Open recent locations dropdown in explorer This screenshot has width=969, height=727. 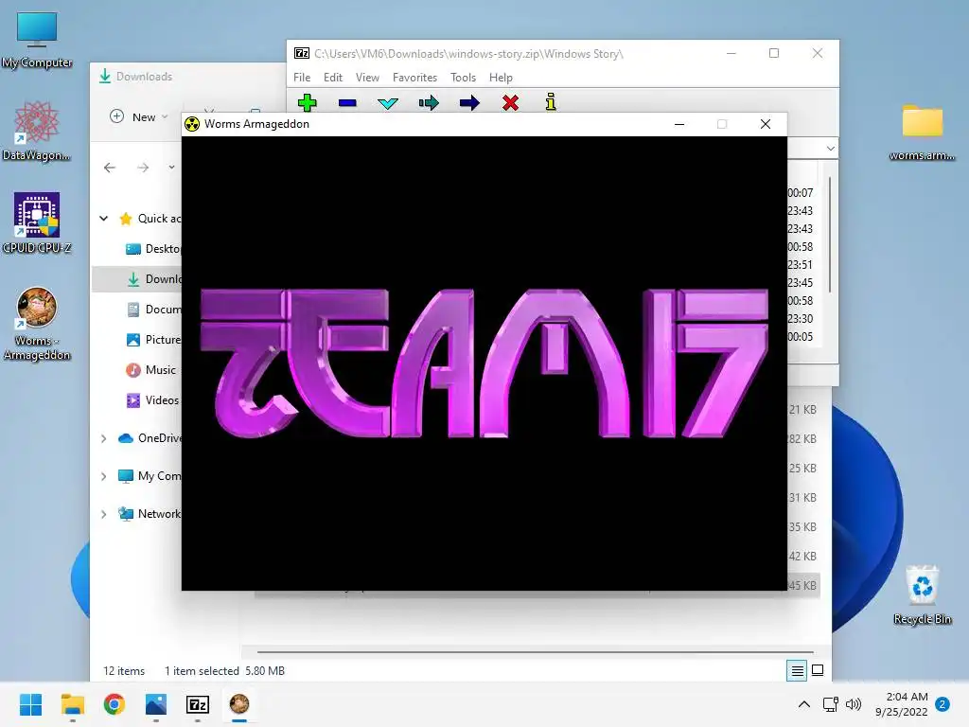tap(171, 168)
